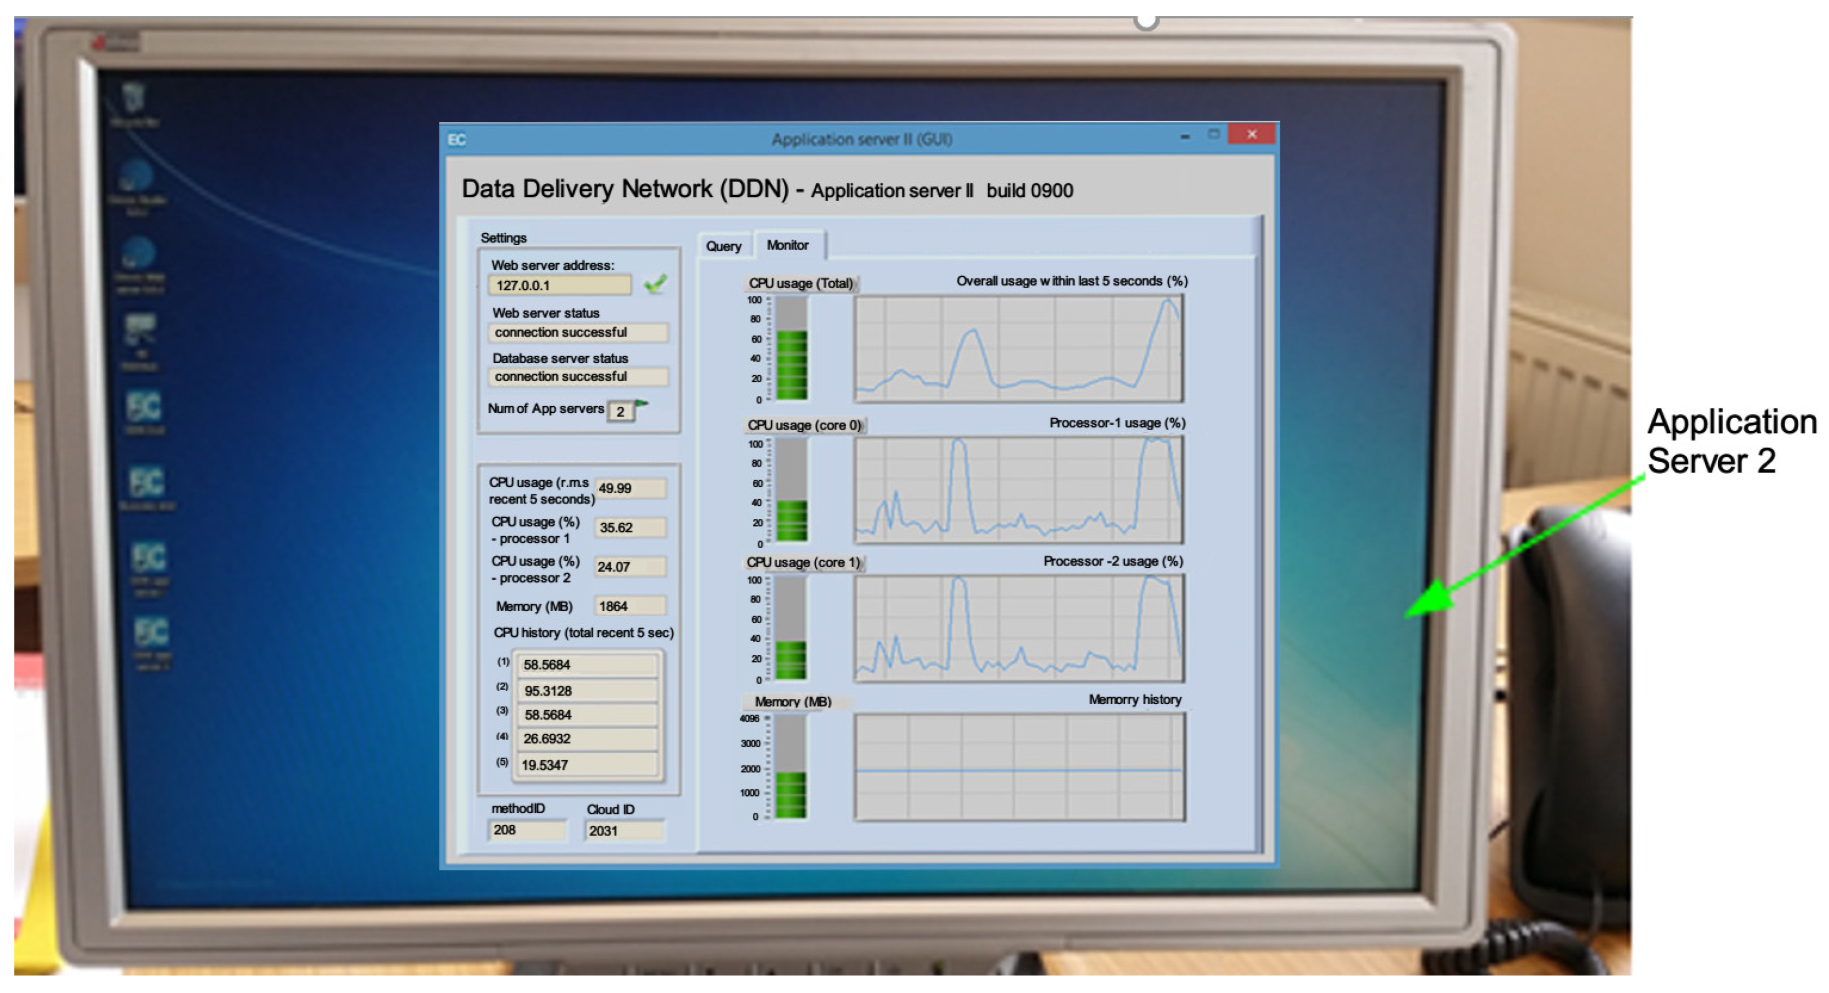1829x993 pixels.
Task: Close the Application server II window
Action: [1252, 134]
